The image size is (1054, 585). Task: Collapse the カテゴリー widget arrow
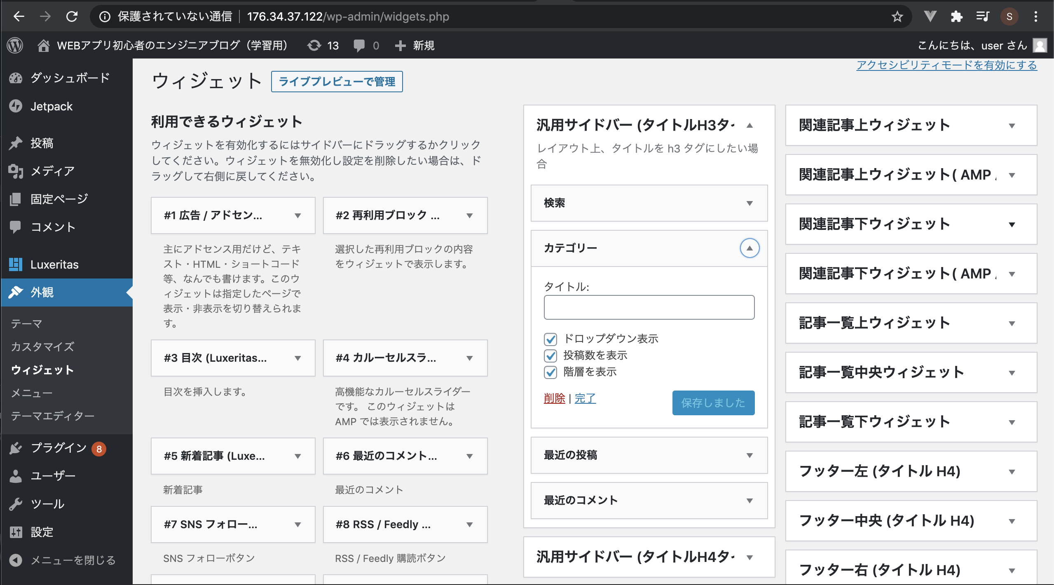click(750, 248)
